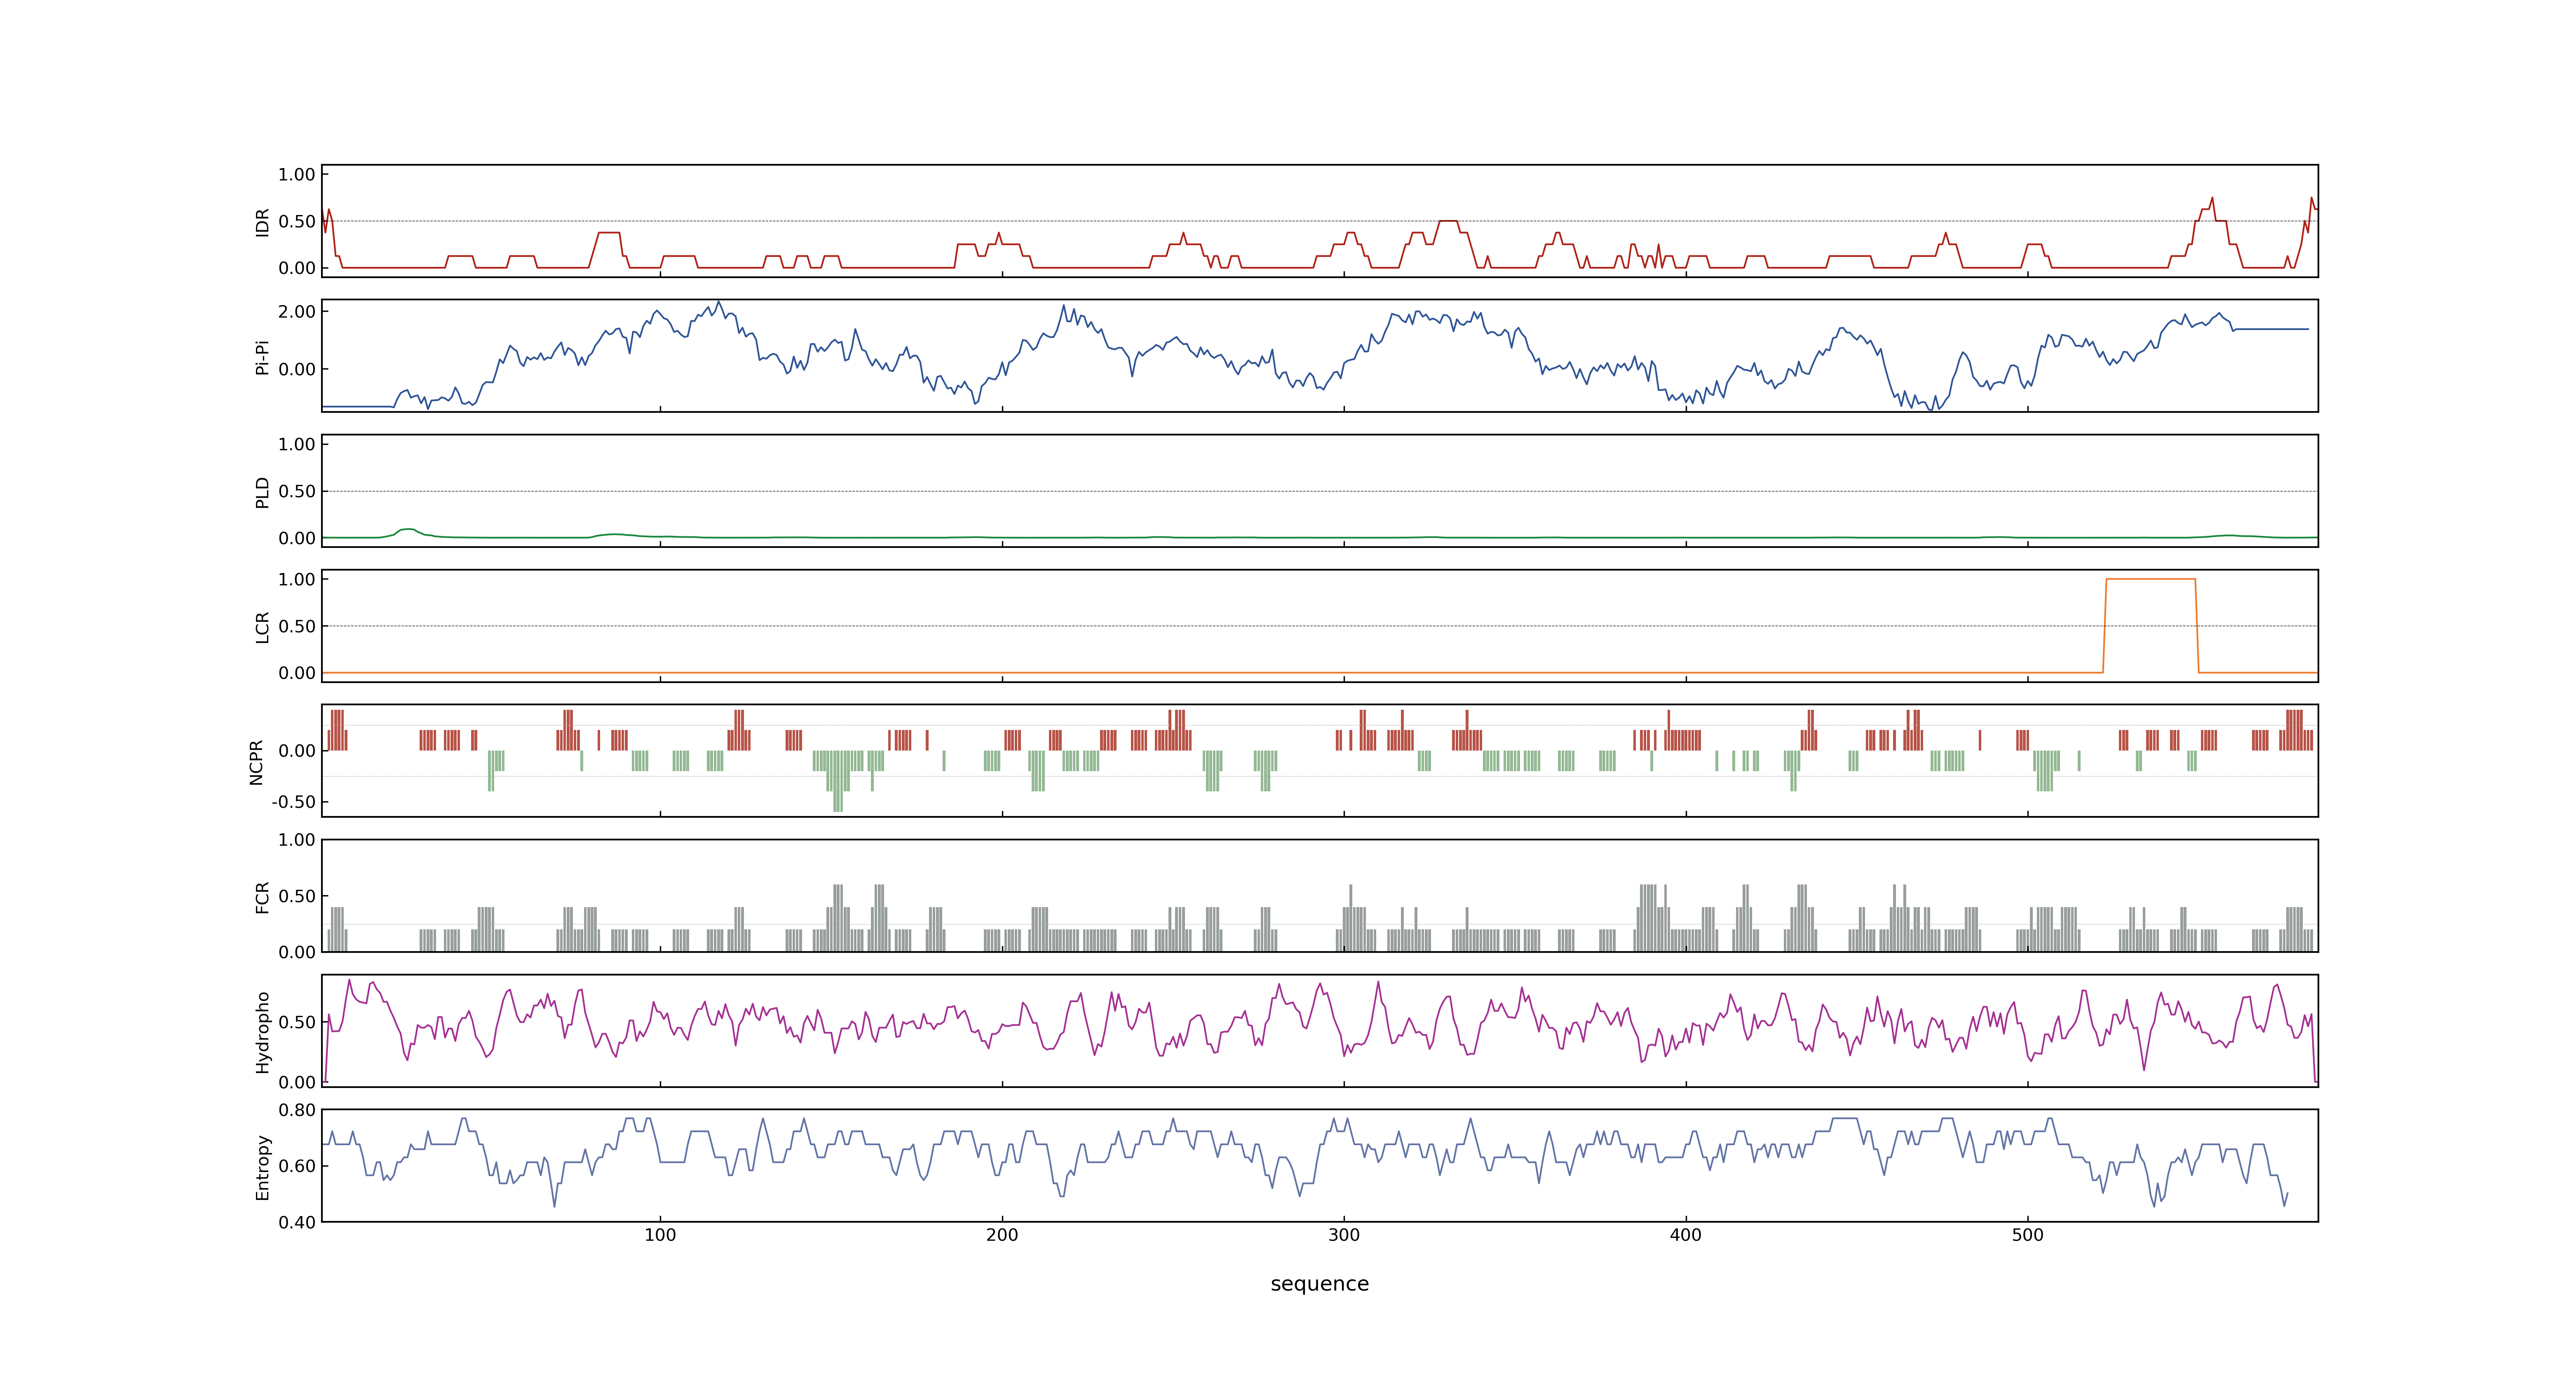Click the 1.00 tick on LCR axis
The image size is (2576, 1373).
tap(297, 580)
